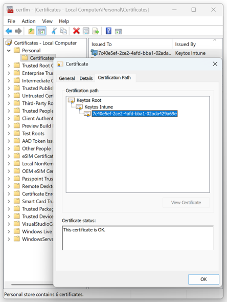Click the Cut scissors icon
This screenshot has height=302, width=227.
click(54, 31)
